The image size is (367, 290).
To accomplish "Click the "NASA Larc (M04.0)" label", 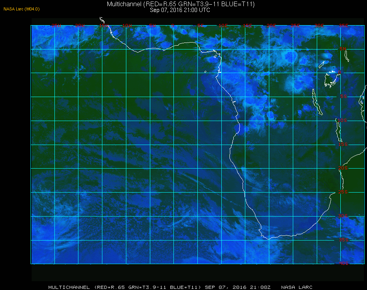I will [22, 9].
